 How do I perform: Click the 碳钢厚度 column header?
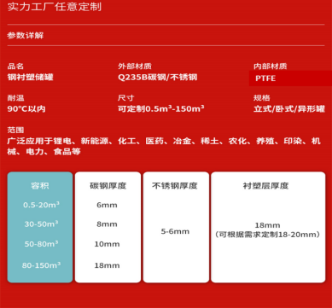point(108,186)
